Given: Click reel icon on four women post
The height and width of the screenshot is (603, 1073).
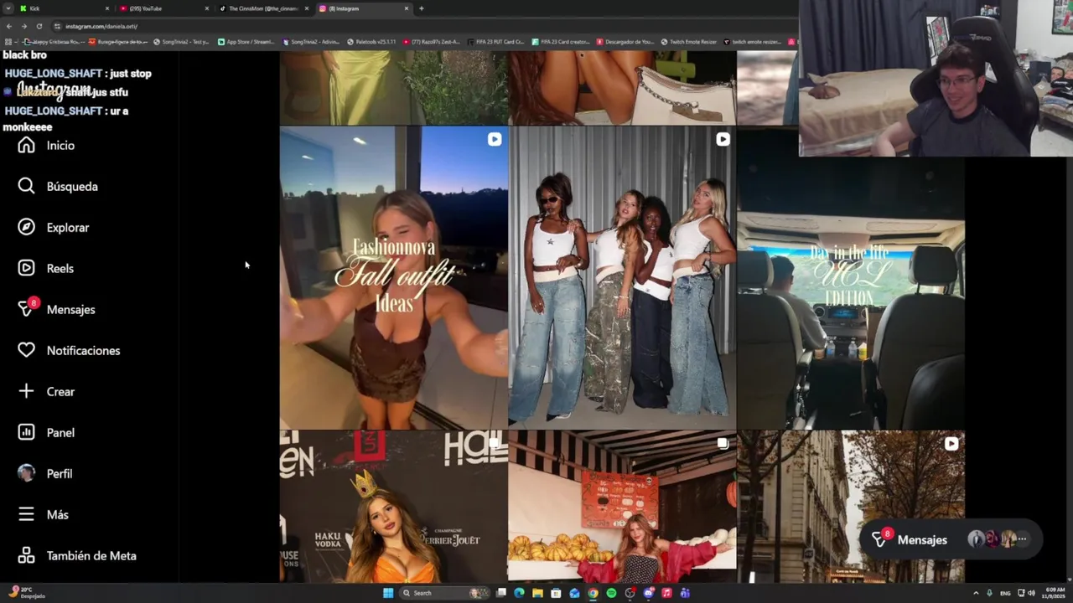Looking at the screenshot, I should 723,140.
